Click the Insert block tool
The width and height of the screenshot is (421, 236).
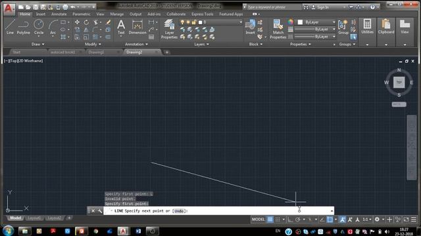[x=250, y=27]
